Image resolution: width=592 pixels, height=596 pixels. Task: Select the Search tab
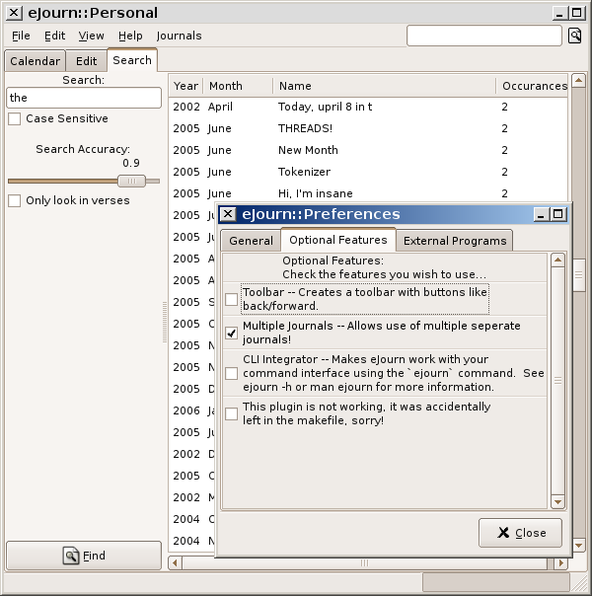[132, 60]
